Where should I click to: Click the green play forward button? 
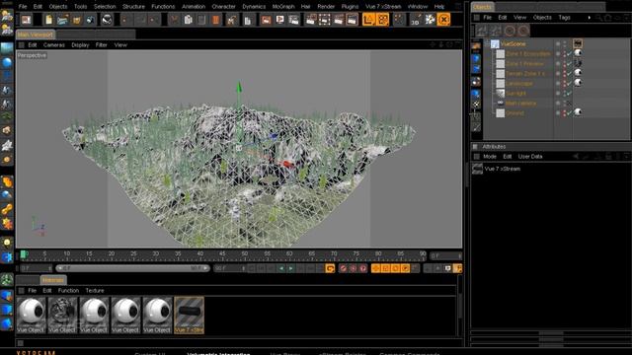pyautogui.click(x=290, y=268)
